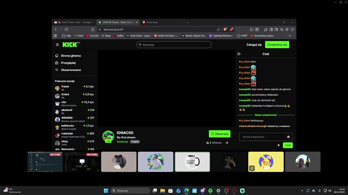Toggle the browser sidebar panel icon
The width and height of the screenshot is (348, 195).
click(271, 29)
